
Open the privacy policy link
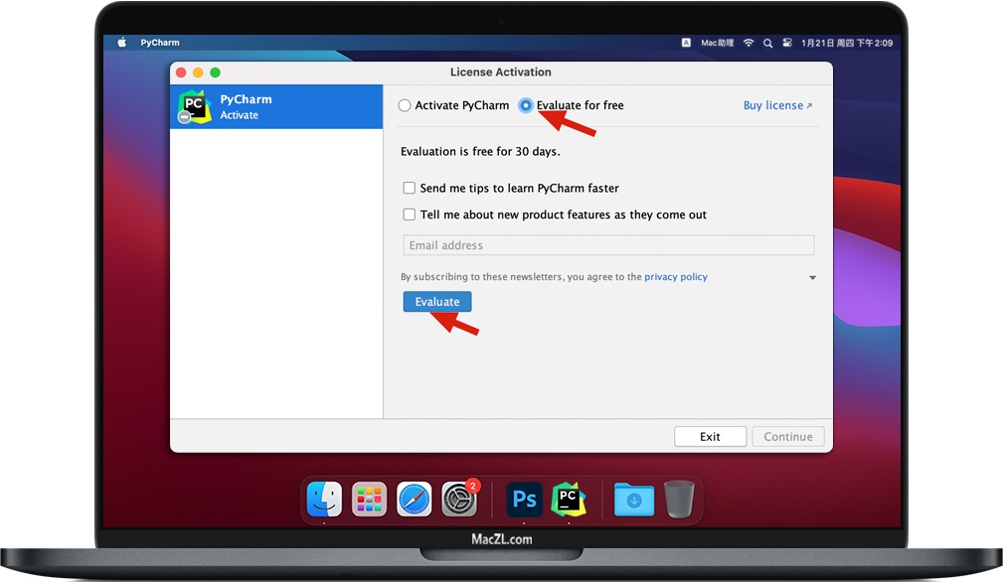coord(676,277)
